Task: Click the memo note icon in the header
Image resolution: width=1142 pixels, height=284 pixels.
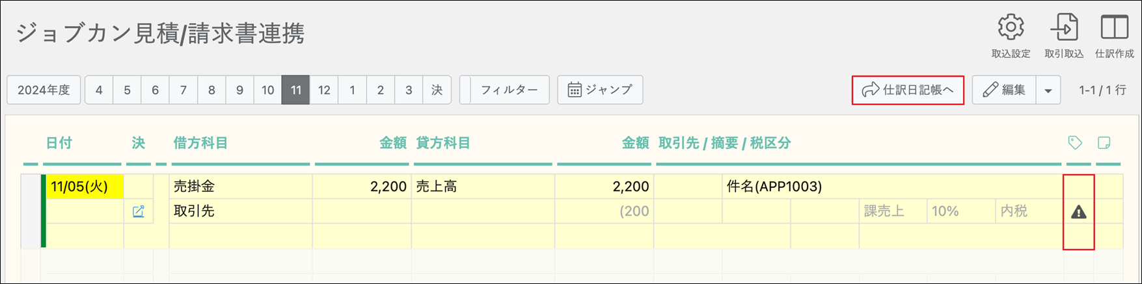Action: [x=1104, y=143]
